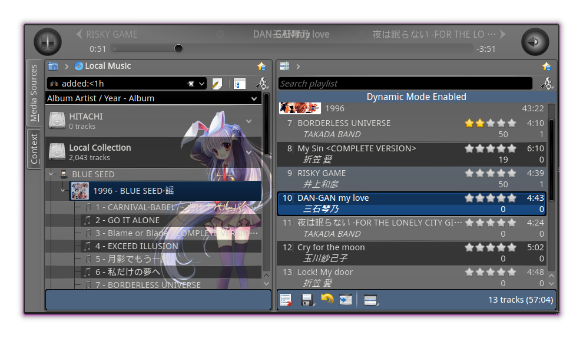Toggle merged collection view icon
Viewport: 583px width, 338px height.
239,84
